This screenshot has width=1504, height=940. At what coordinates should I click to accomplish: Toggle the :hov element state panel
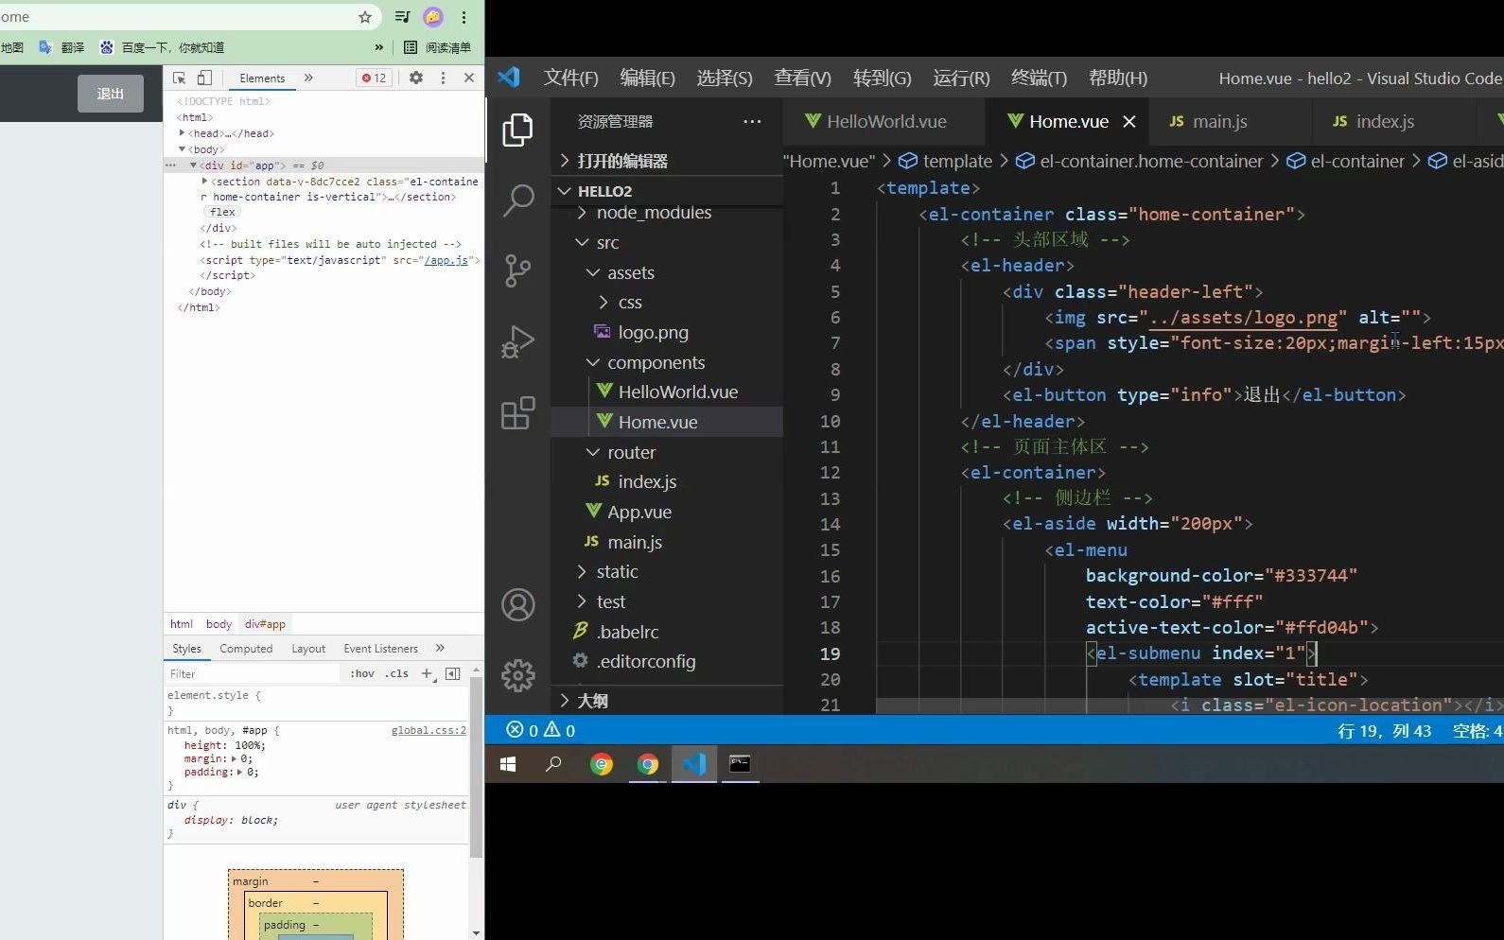pos(362,674)
